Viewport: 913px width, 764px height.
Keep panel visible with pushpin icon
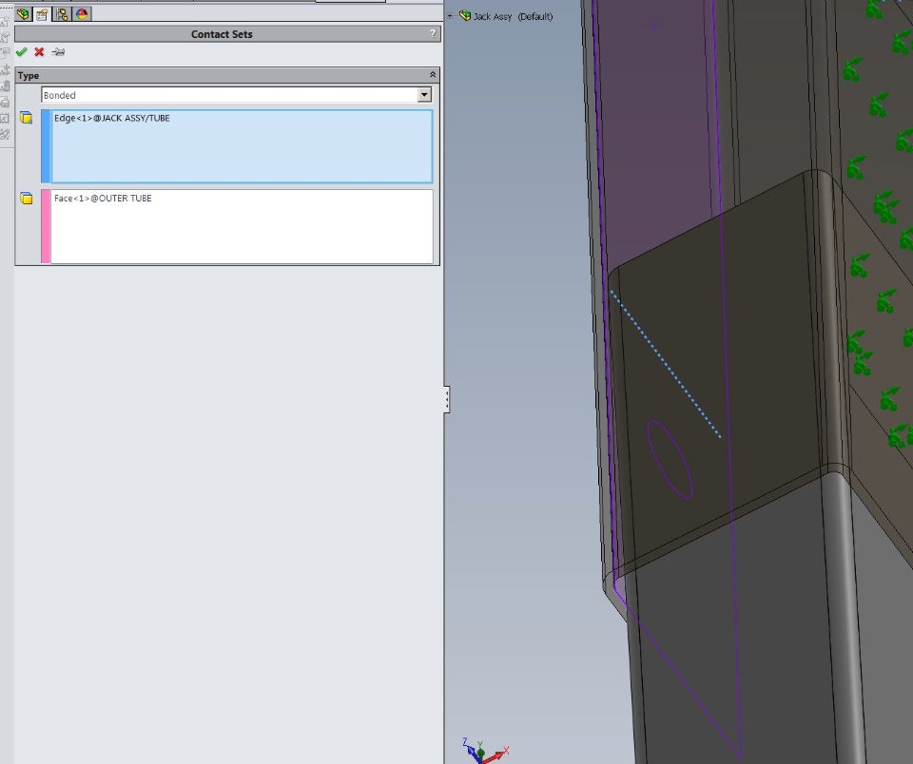pos(58,51)
